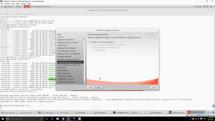Open the green app icon on Windows taskbar

(79, 119)
